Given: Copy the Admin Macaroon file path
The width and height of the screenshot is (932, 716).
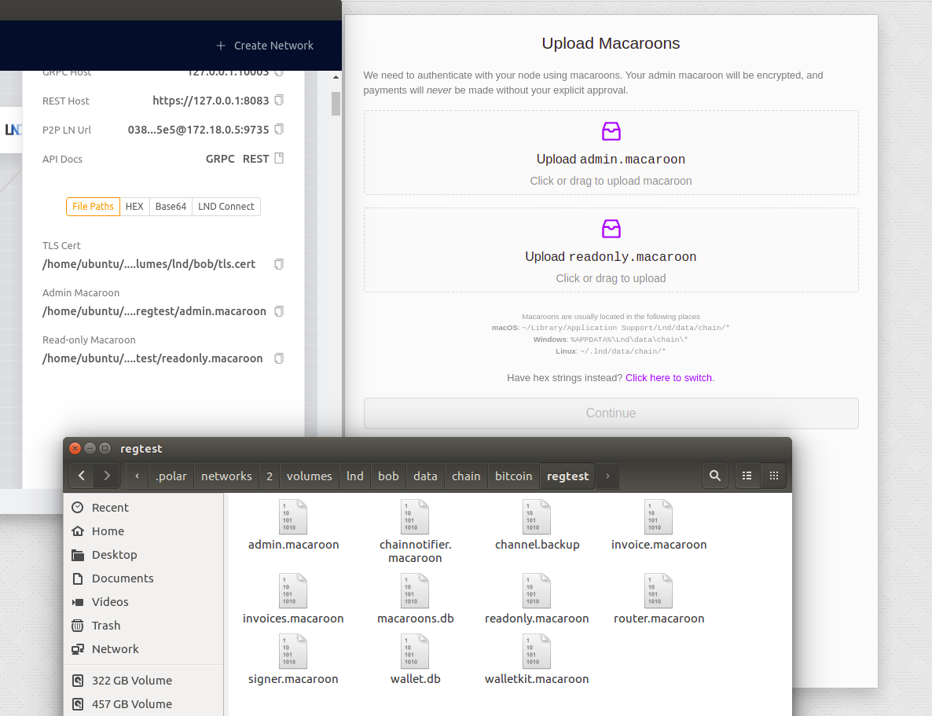Looking at the screenshot, I should pos(279,311).
